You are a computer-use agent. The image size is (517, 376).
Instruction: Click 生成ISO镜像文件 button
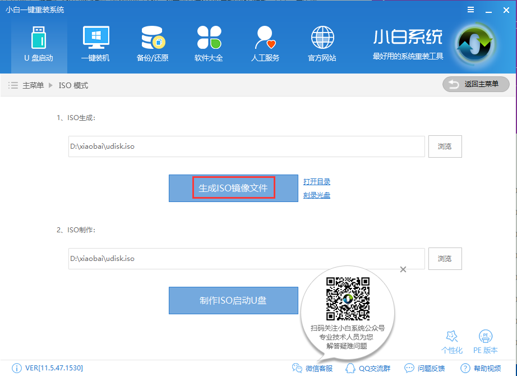(x=233, y=188)
